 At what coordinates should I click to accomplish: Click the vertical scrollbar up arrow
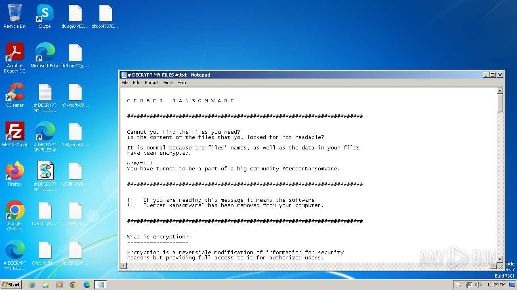(500, 91)
